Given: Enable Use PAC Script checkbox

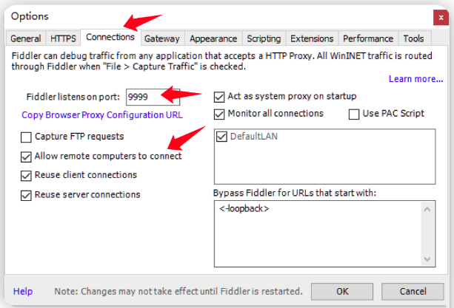Looking at the screenshot, I should (354, 114).
